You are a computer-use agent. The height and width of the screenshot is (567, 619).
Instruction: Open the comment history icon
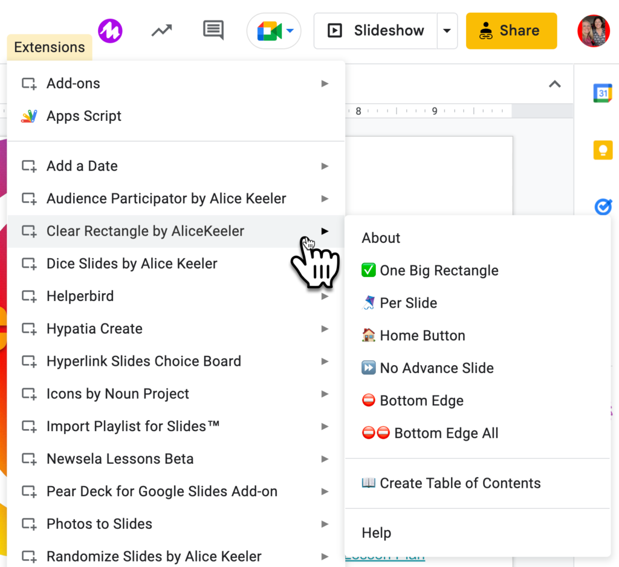click(x=213, y=30)
